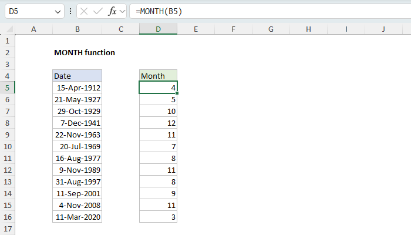Select column B header
Viewport: 411px width, 235px height.
click(77, 29)
